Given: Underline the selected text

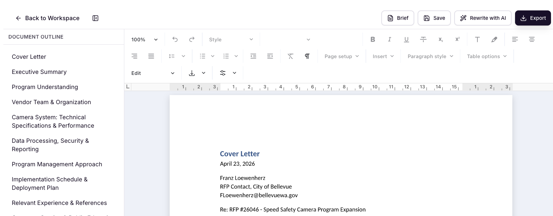Looking at the screenshot, I should [x=406, y=39].
